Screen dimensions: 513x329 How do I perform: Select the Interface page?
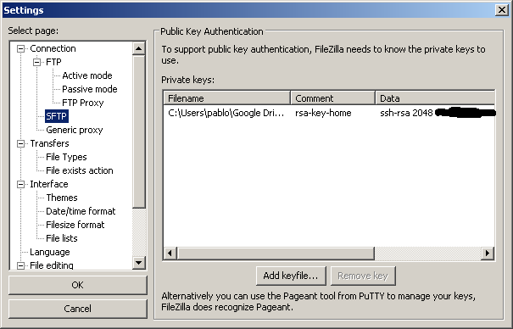pyautogui.click(x=48, y=184)
